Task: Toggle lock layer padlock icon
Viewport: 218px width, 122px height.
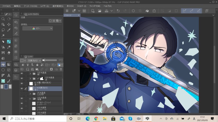Action: pos(37,65)
